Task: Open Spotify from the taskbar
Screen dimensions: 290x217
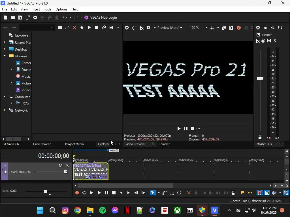Action: point(103,210)
